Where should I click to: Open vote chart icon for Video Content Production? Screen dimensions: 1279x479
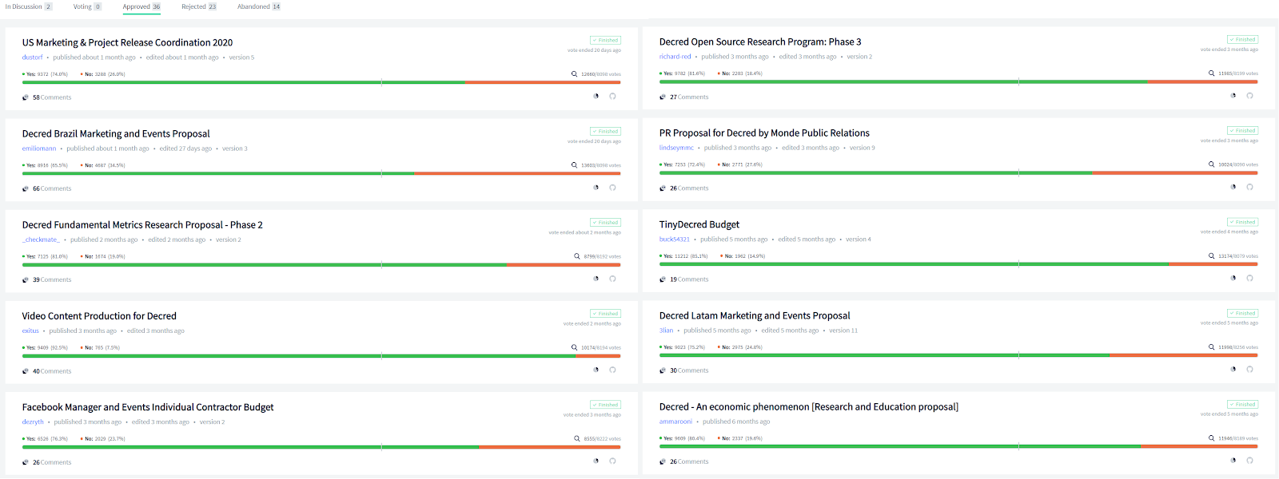pos(596,370)
